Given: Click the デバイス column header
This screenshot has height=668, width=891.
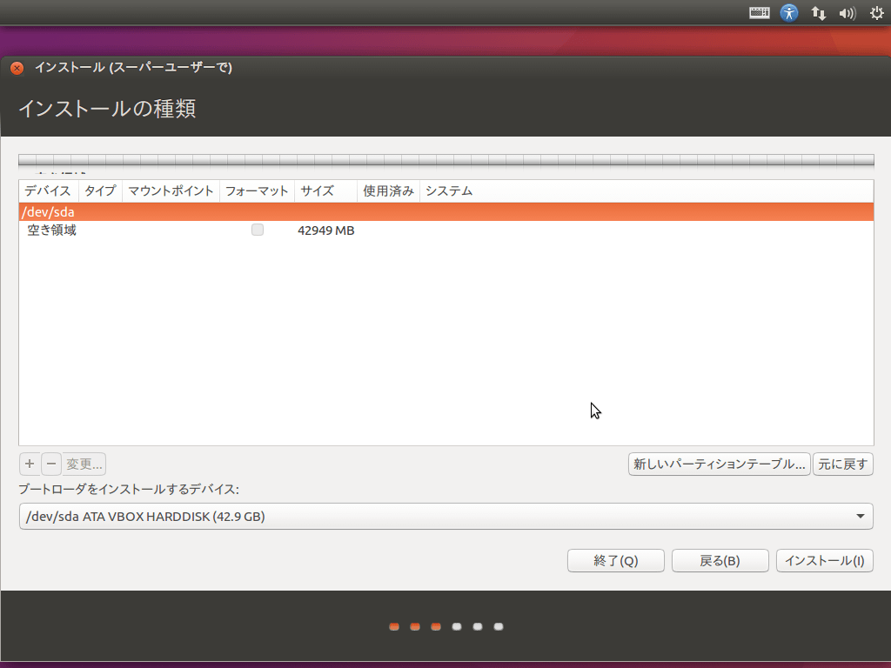Looking at the screenshot, I should point(48,190).
